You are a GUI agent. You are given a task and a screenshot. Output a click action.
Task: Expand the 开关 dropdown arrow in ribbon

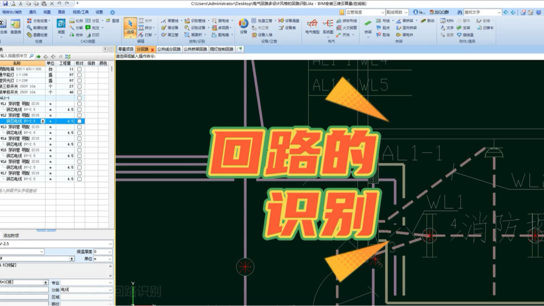click(354, 35)
